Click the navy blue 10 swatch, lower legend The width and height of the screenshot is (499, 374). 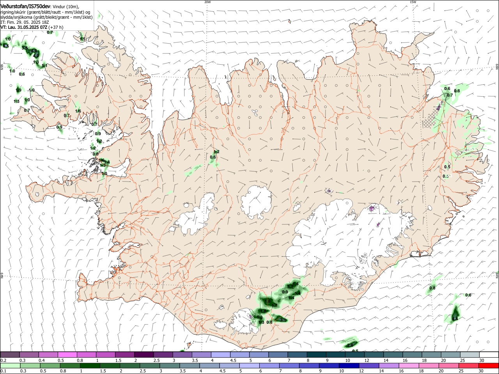[349, 366]
